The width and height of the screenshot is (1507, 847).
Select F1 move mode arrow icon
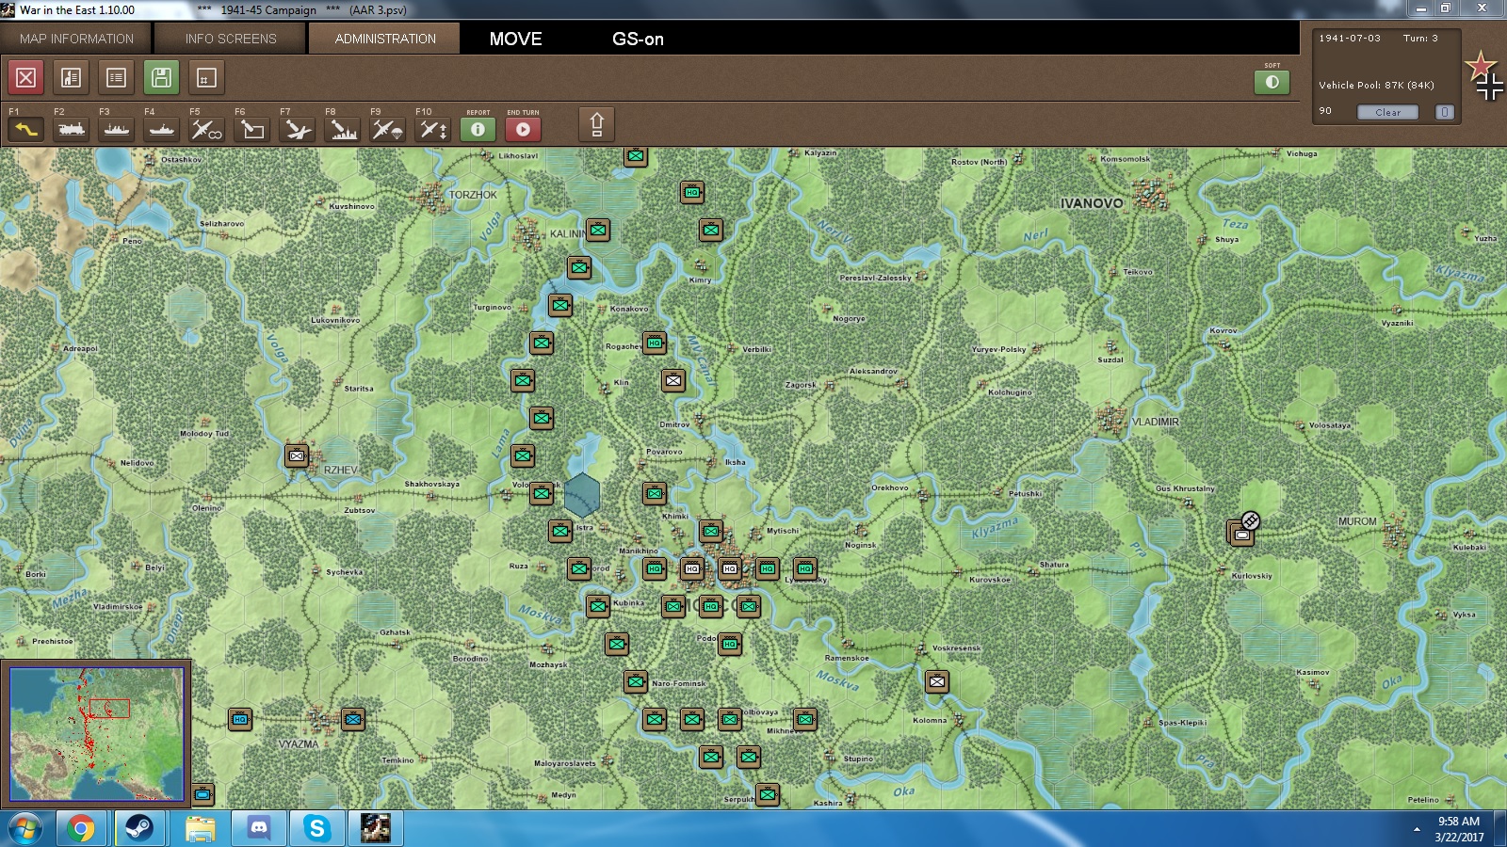coord(26,129)
